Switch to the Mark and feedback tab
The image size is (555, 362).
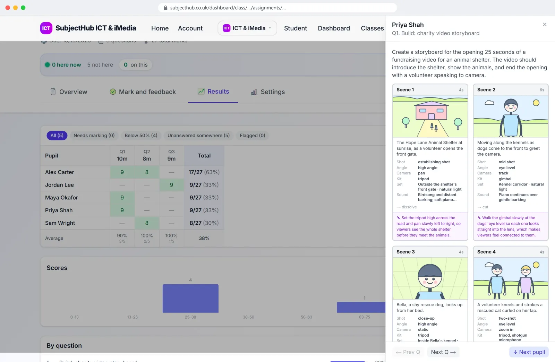143,92
